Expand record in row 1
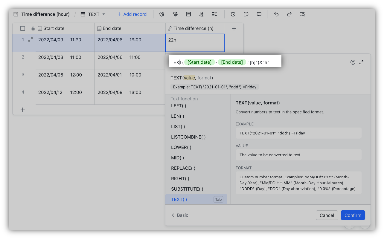Viewport: 384px width, 239px height. [31, 39]
